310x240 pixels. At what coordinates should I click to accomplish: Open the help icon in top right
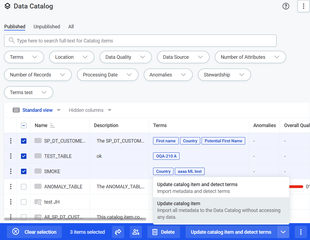[286, 6]
